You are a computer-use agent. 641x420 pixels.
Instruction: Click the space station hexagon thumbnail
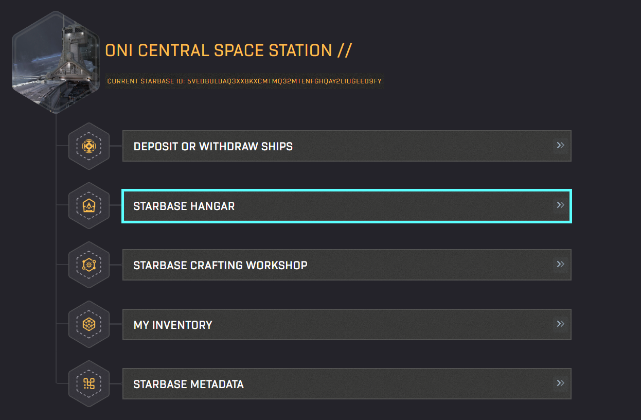(56, 63)
